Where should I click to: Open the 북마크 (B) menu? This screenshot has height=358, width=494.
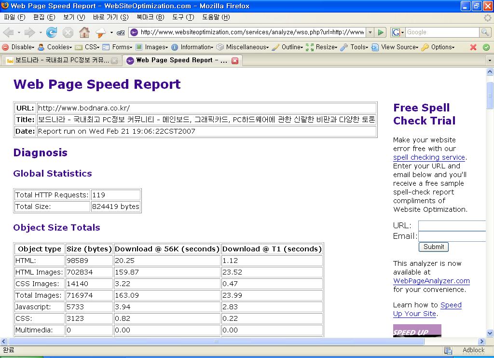[151, 17]
